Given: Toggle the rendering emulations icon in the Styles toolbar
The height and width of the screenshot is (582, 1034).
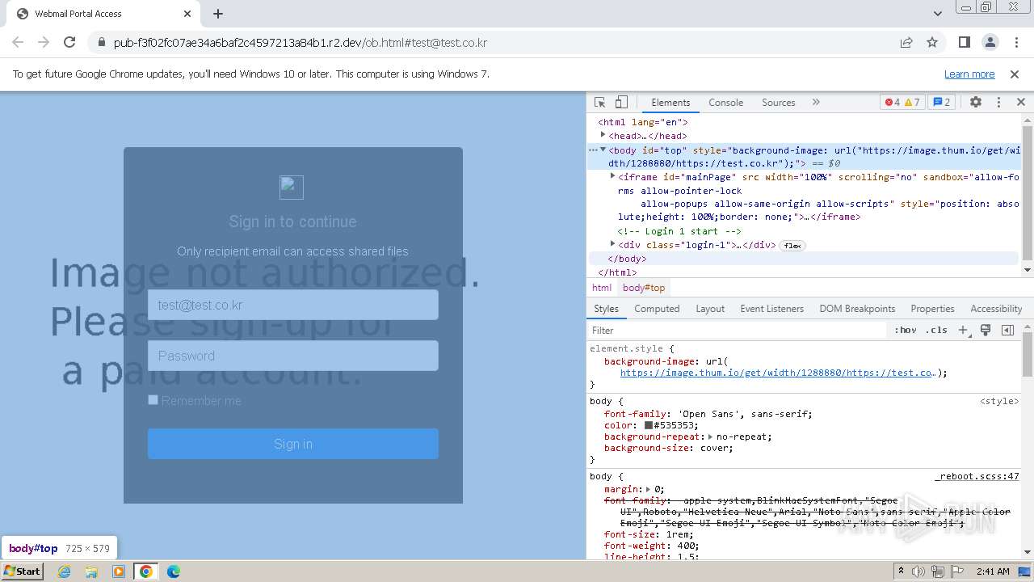Looking at the screenshot, I should 986,331.
